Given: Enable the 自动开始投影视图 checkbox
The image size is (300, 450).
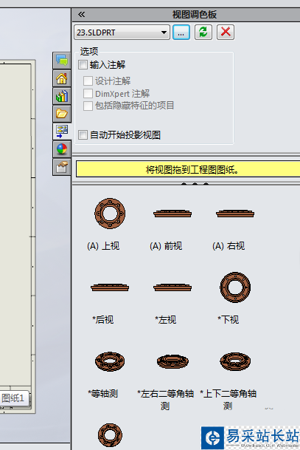Looking at the screenshot, I should 83,134.
